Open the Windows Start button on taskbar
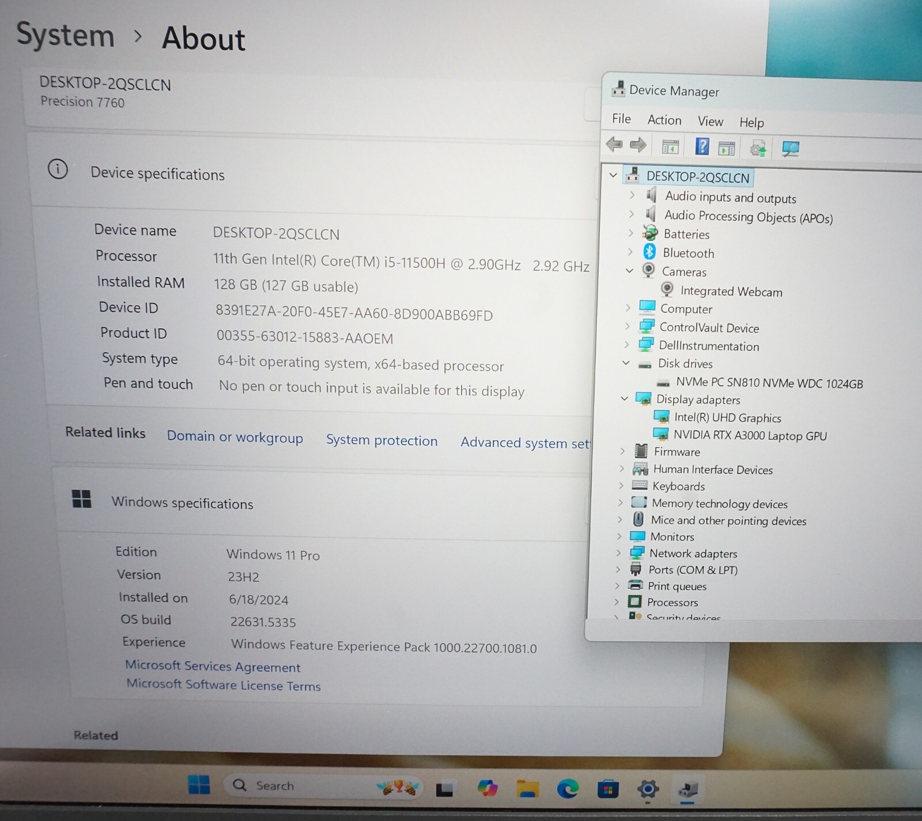The image size is (922, 821). (199, 785)
